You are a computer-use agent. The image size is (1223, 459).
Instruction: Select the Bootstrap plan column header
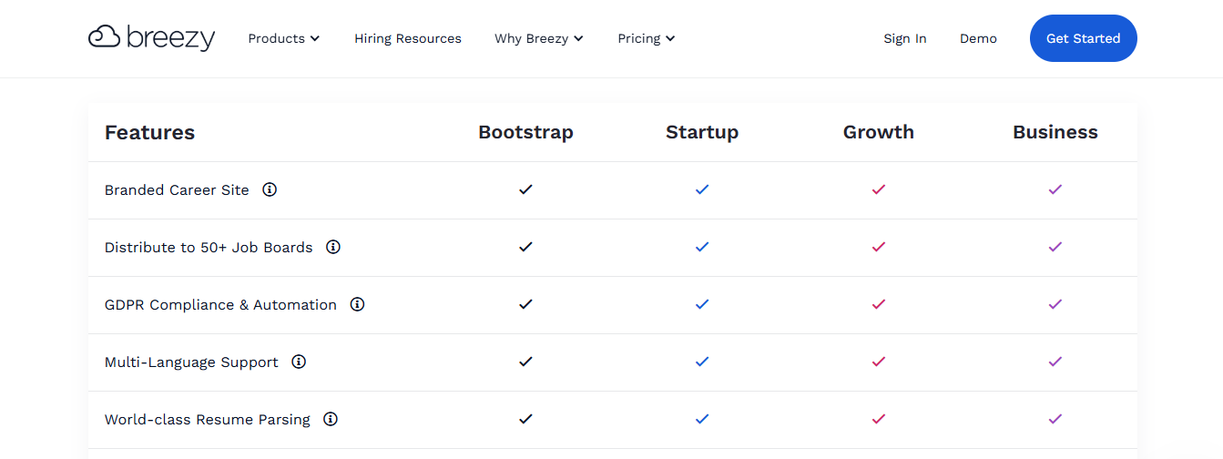(525, 132)
